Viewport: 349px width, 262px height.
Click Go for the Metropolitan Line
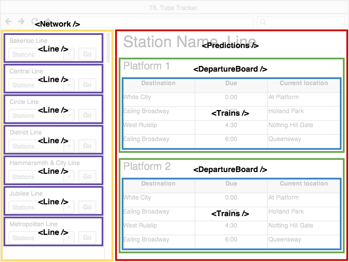87,238
